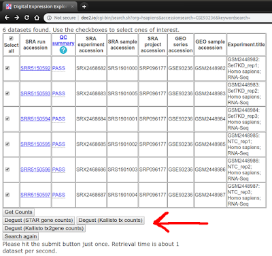This screenshot has width=272, height=256.
Task: Open the browser home page icon
Action: pyautogui.click(x=37, y=18)
